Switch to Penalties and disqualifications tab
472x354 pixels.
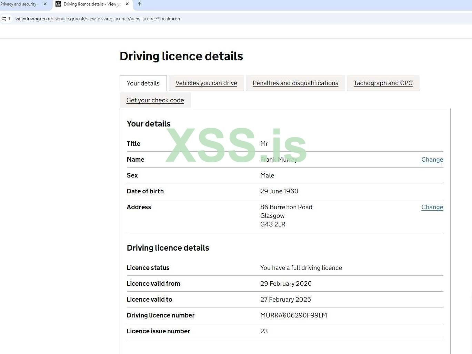coord(295,83)
